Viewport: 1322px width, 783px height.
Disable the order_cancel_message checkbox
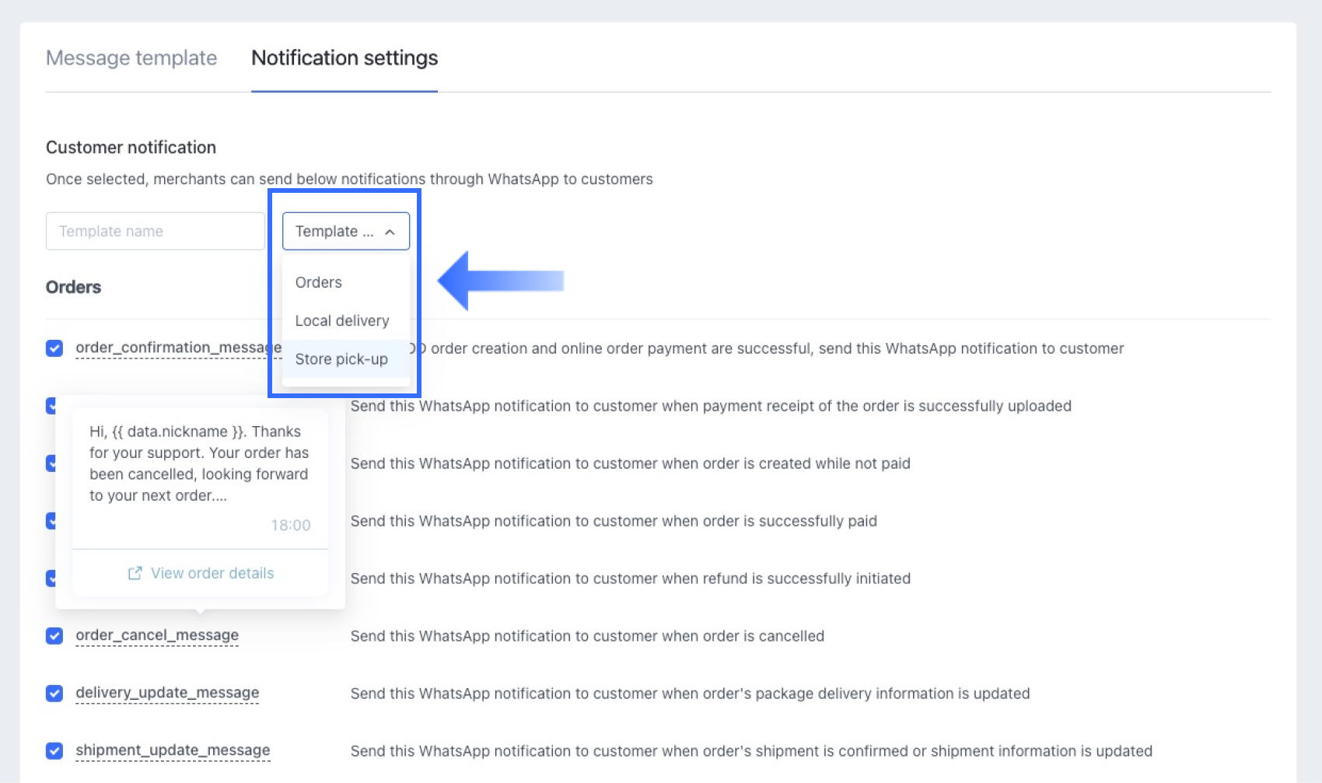(54, 636)
